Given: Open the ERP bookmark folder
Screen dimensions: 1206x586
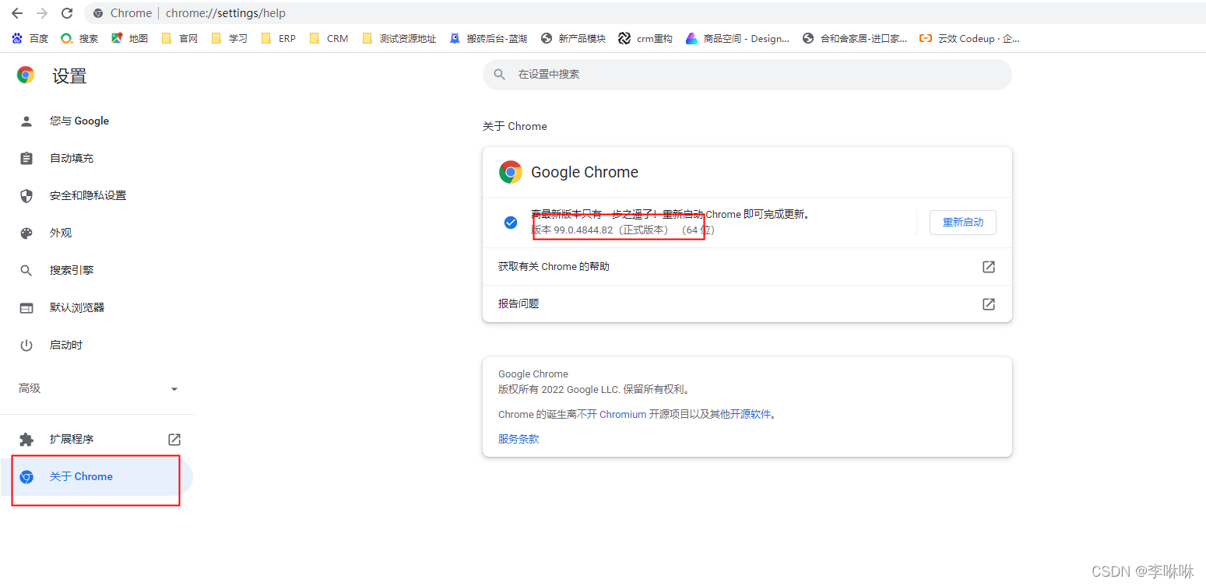Looking at the screenshot, I should (x=278, y=38).
